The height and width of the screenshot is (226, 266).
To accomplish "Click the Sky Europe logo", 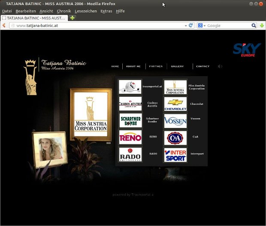I will click(247, 50).
